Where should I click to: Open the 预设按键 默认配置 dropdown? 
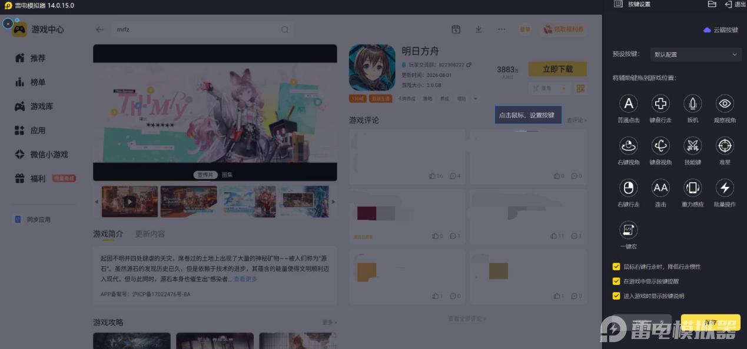coord(695,55)
